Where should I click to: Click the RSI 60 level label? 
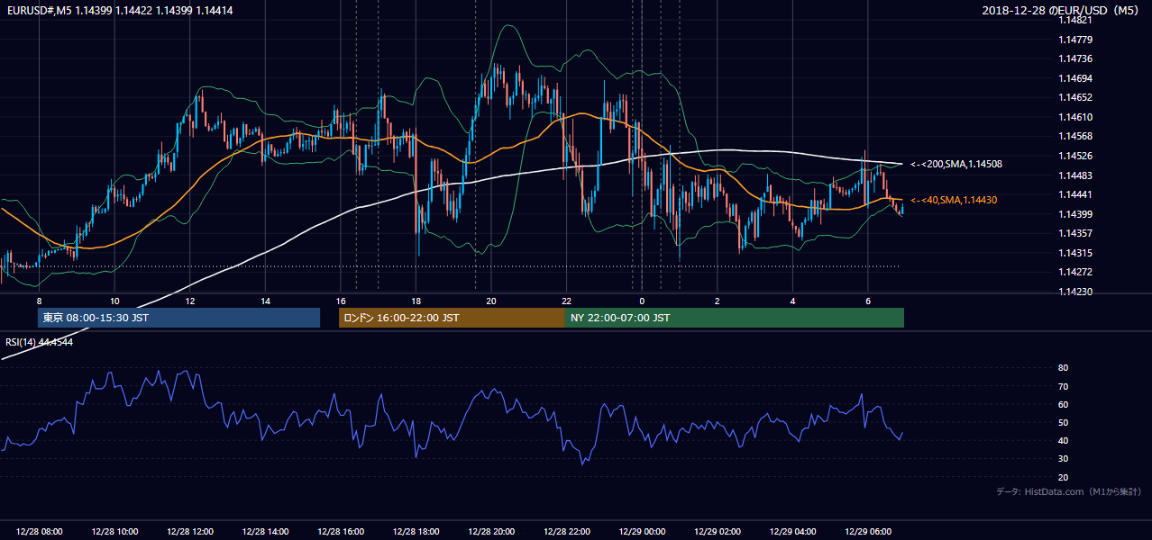1063,404
